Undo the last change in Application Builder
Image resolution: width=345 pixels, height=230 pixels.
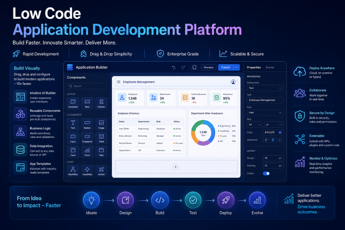[173, 67]
